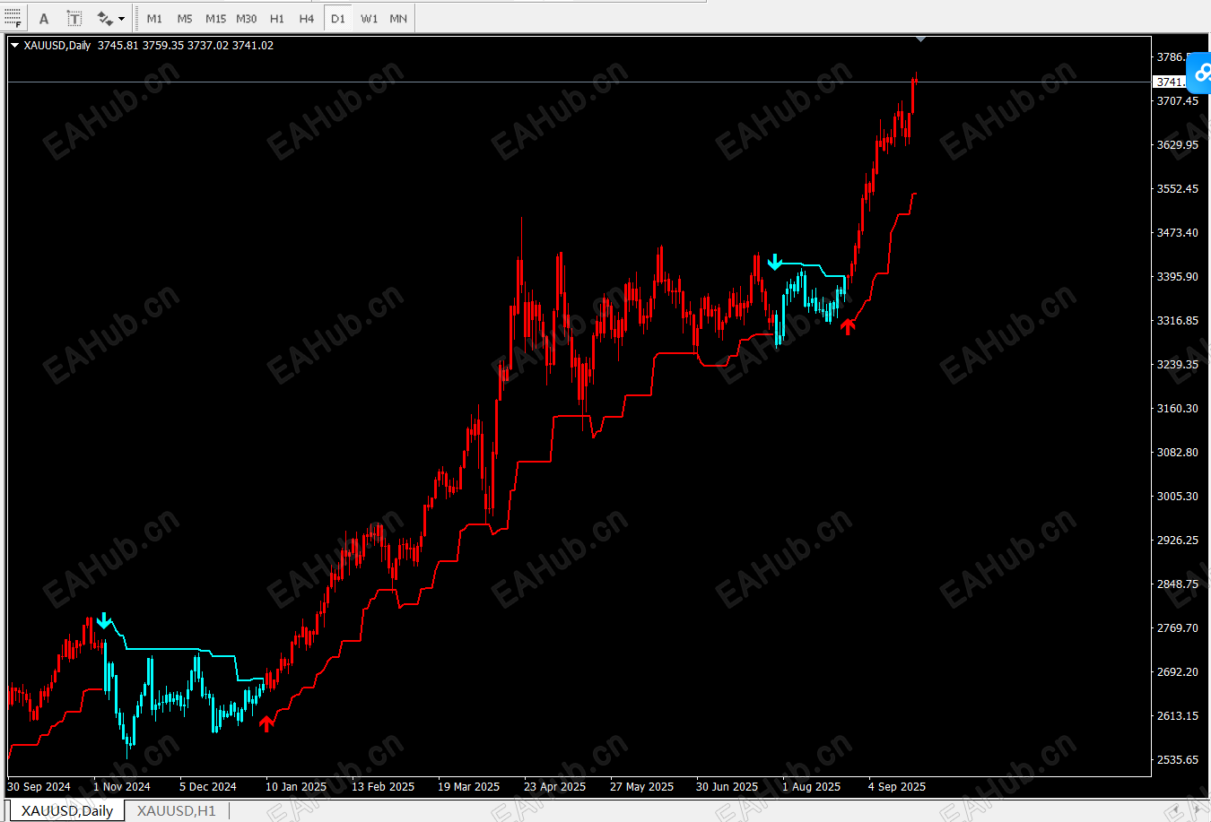Click the 3160.30 price scale label
The width and height of the screenshot is (1211, 822).
click(1177, 408)
